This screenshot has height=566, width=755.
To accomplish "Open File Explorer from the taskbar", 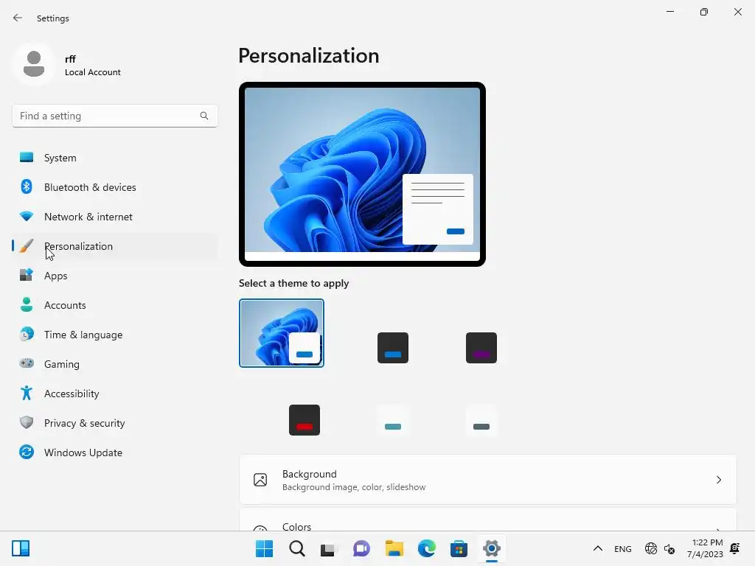I will tap(394, 548).
